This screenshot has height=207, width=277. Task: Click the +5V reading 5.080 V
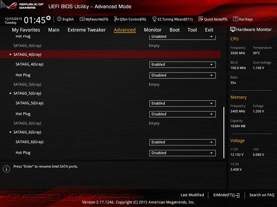(x=259, y=155)
